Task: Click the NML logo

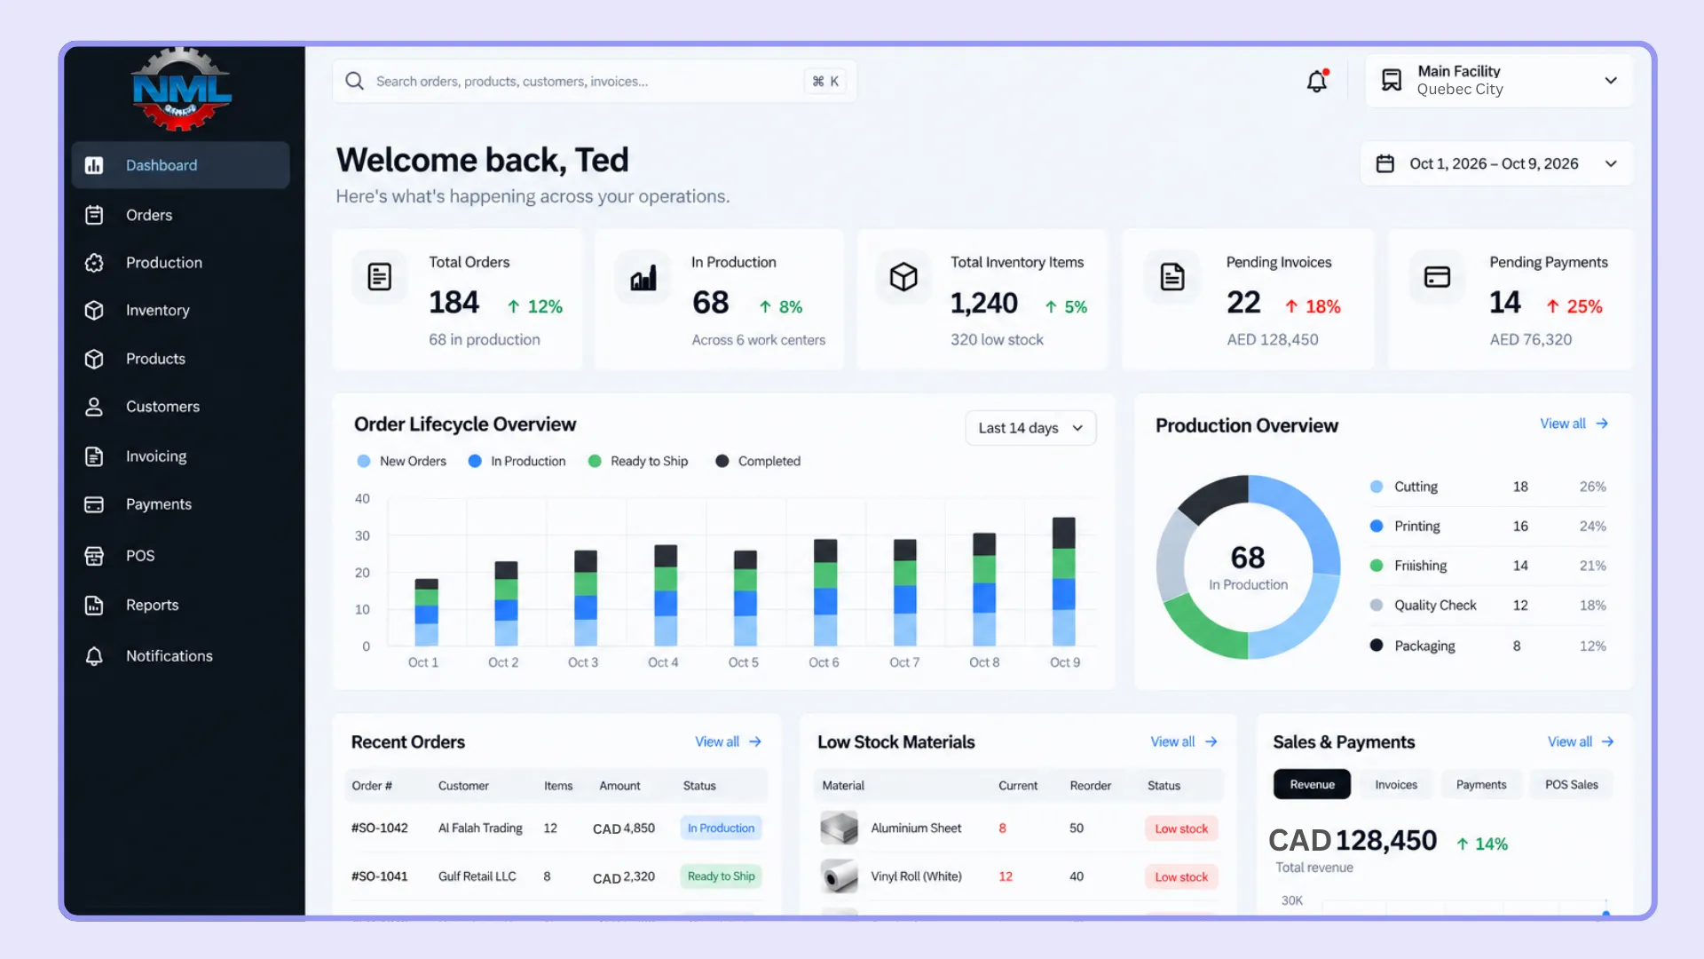Action: [182, 90]
